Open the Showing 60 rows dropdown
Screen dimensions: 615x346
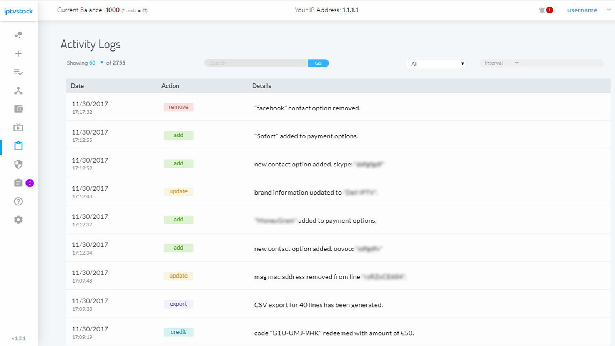[96, 63]
